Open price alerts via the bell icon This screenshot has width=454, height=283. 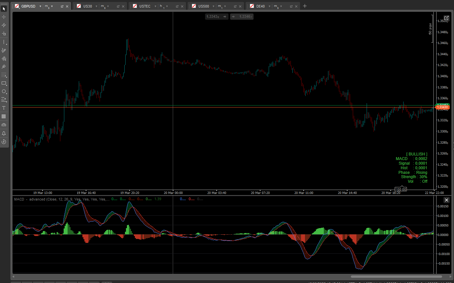4,133
